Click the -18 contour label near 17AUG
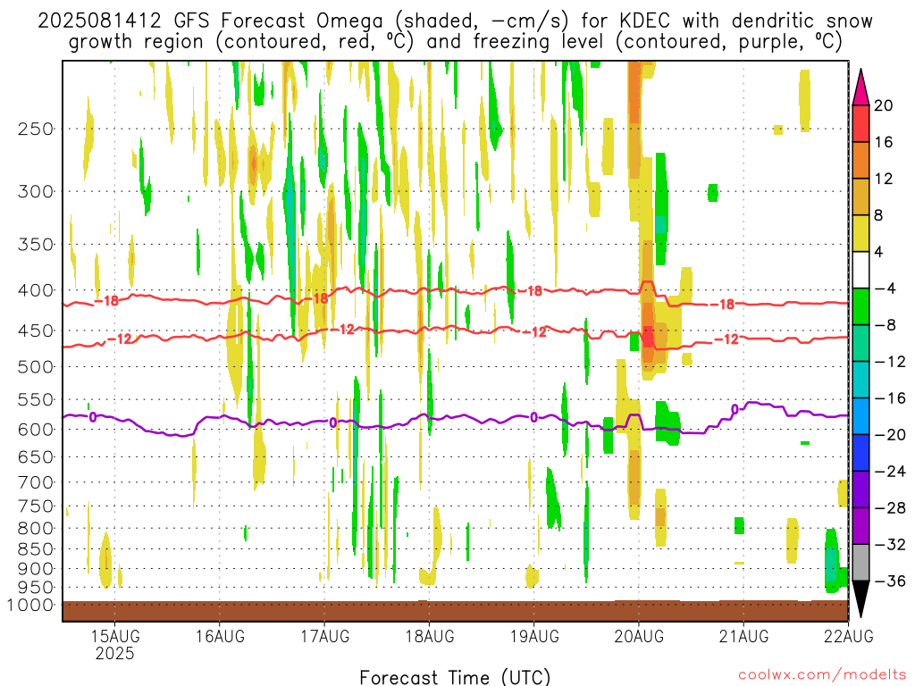915x686 pixels. (317, 298)
